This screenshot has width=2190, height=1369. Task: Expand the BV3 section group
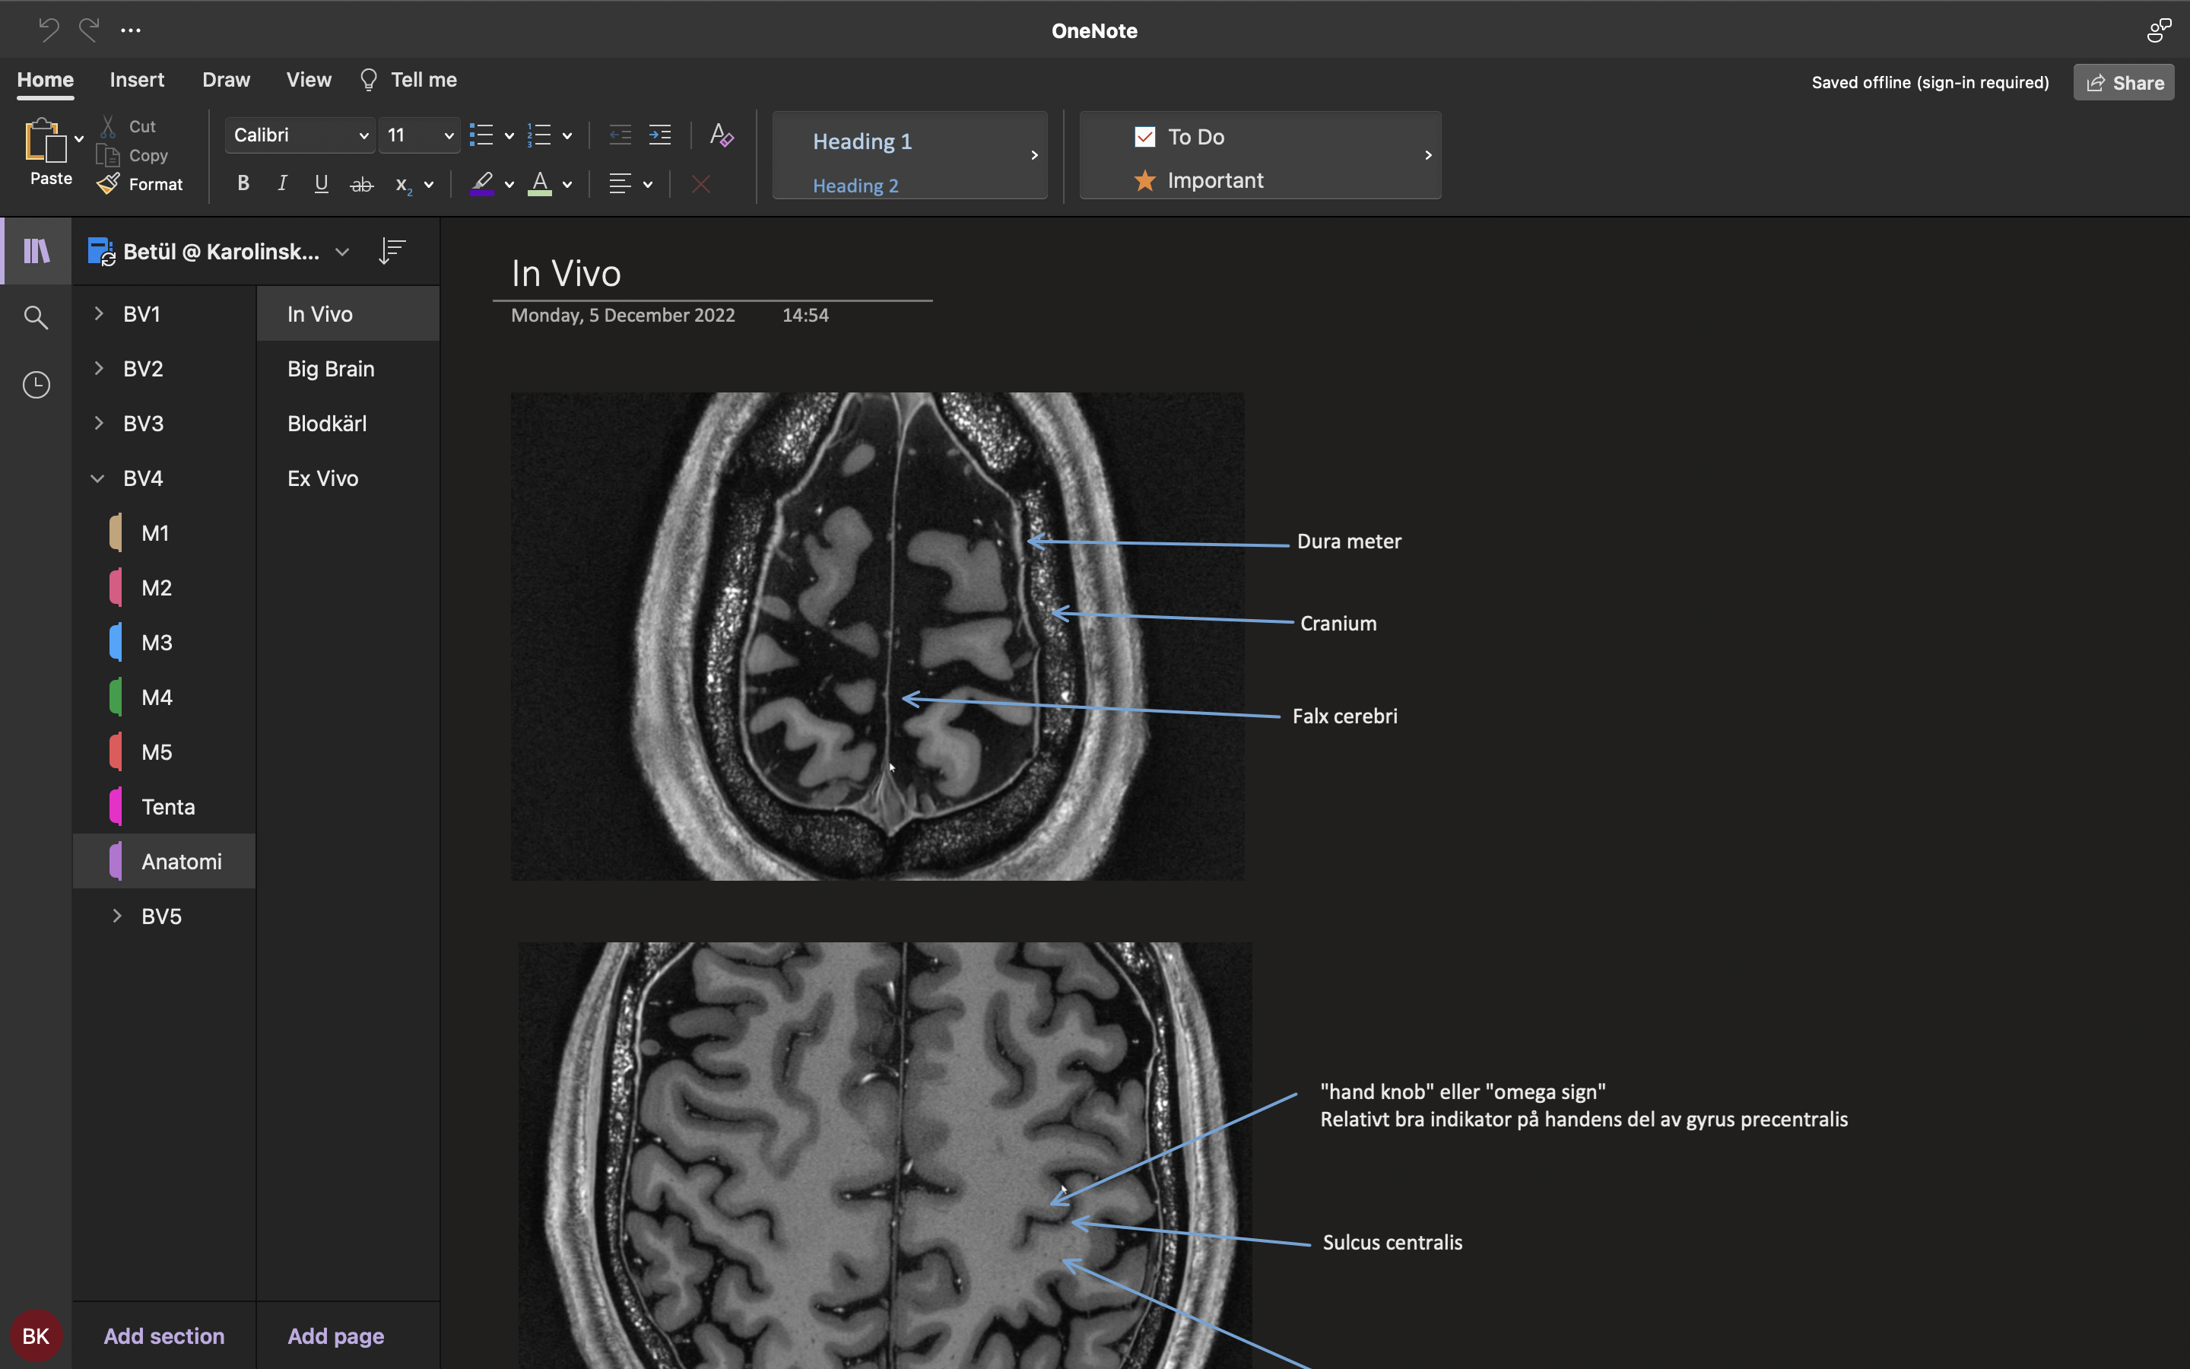99,423
